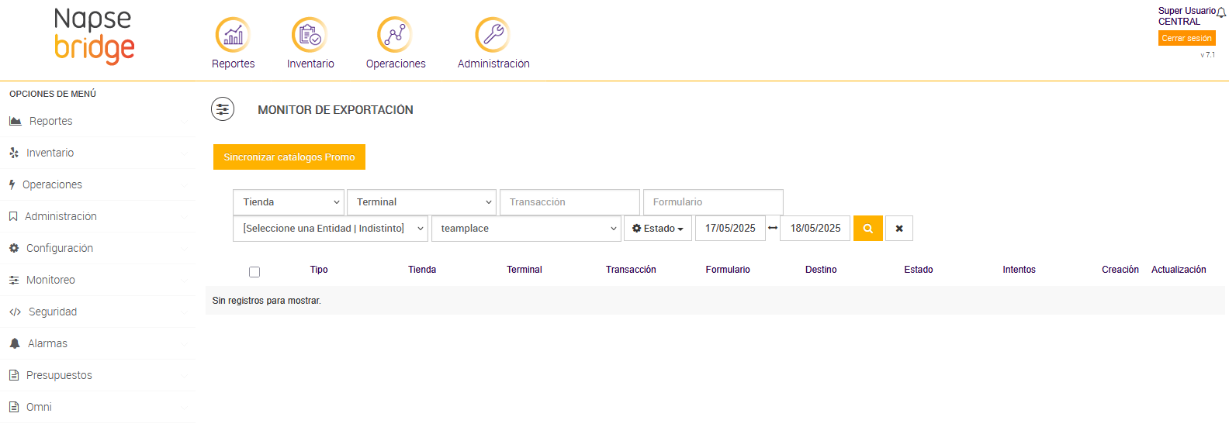This screenshot has width=1229, height=434.
Task: Expand the Inventario sidebar menu
Action: 98,153
